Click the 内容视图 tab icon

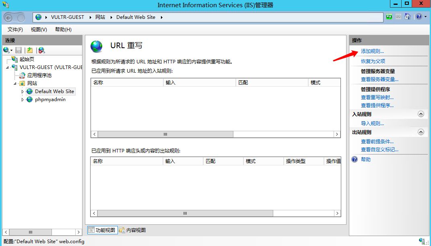pos(122,230)
